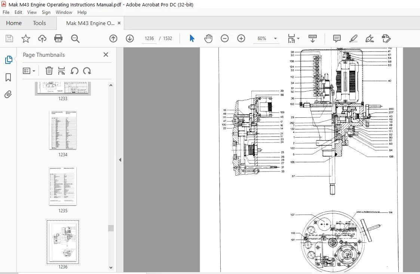The image size is (420, 274).
Task: Switch to the Tools tab
Action: tap(39, 23)
